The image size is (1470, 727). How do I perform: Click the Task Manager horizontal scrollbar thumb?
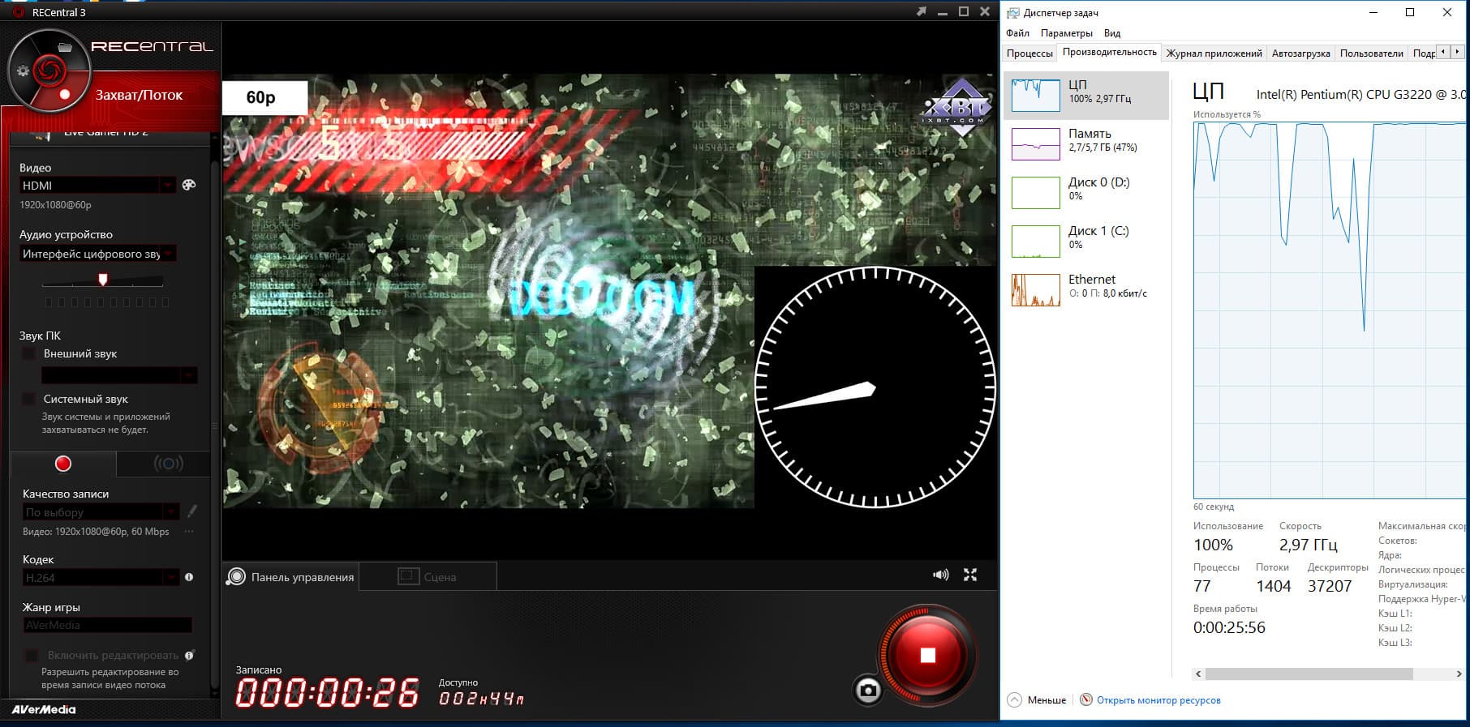tap(1309, 674)
